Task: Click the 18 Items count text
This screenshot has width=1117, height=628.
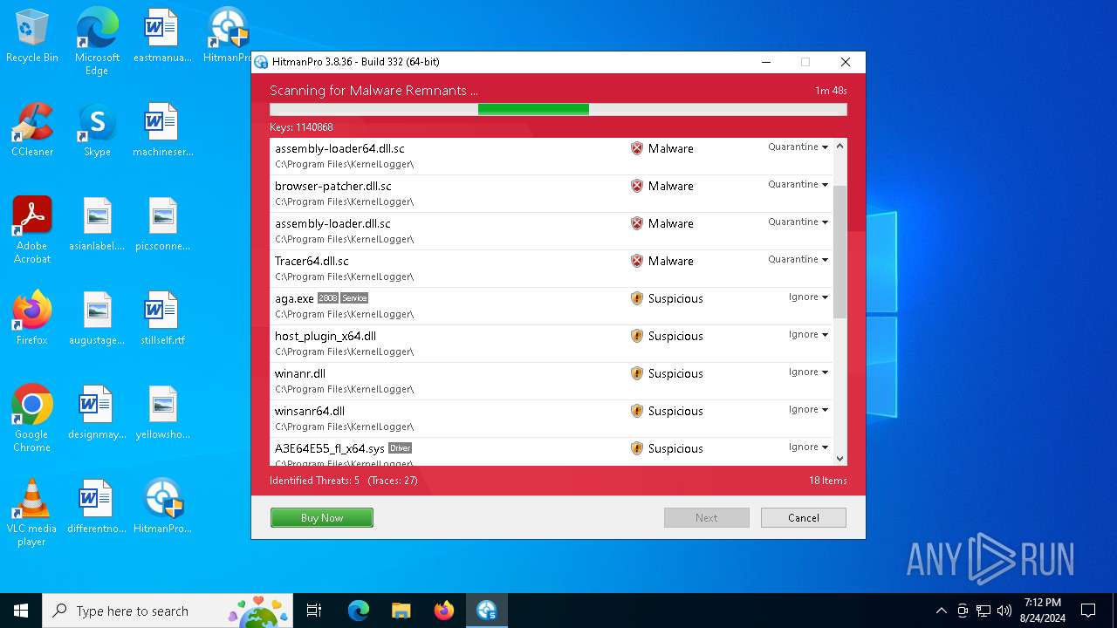Action: 827,481
